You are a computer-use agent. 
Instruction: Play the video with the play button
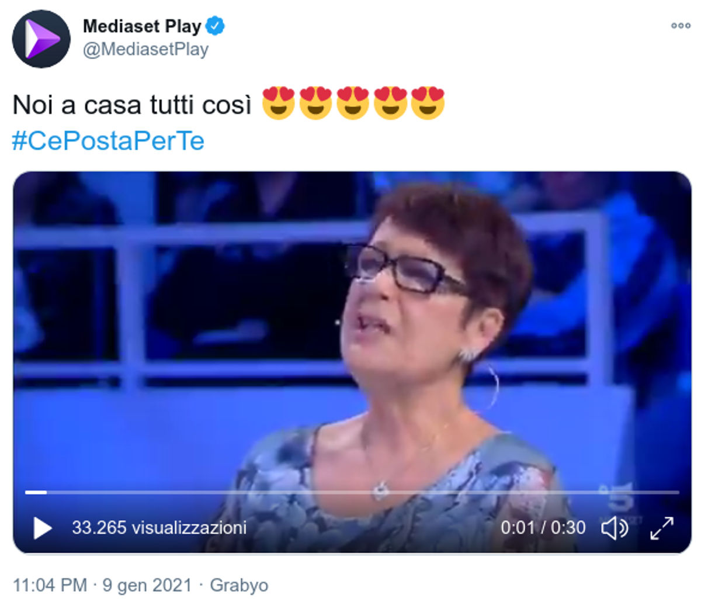pyautogui.click(x=42, y=528)
